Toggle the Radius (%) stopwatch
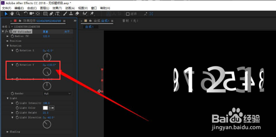Screen dimensions: 276x137 12,36
